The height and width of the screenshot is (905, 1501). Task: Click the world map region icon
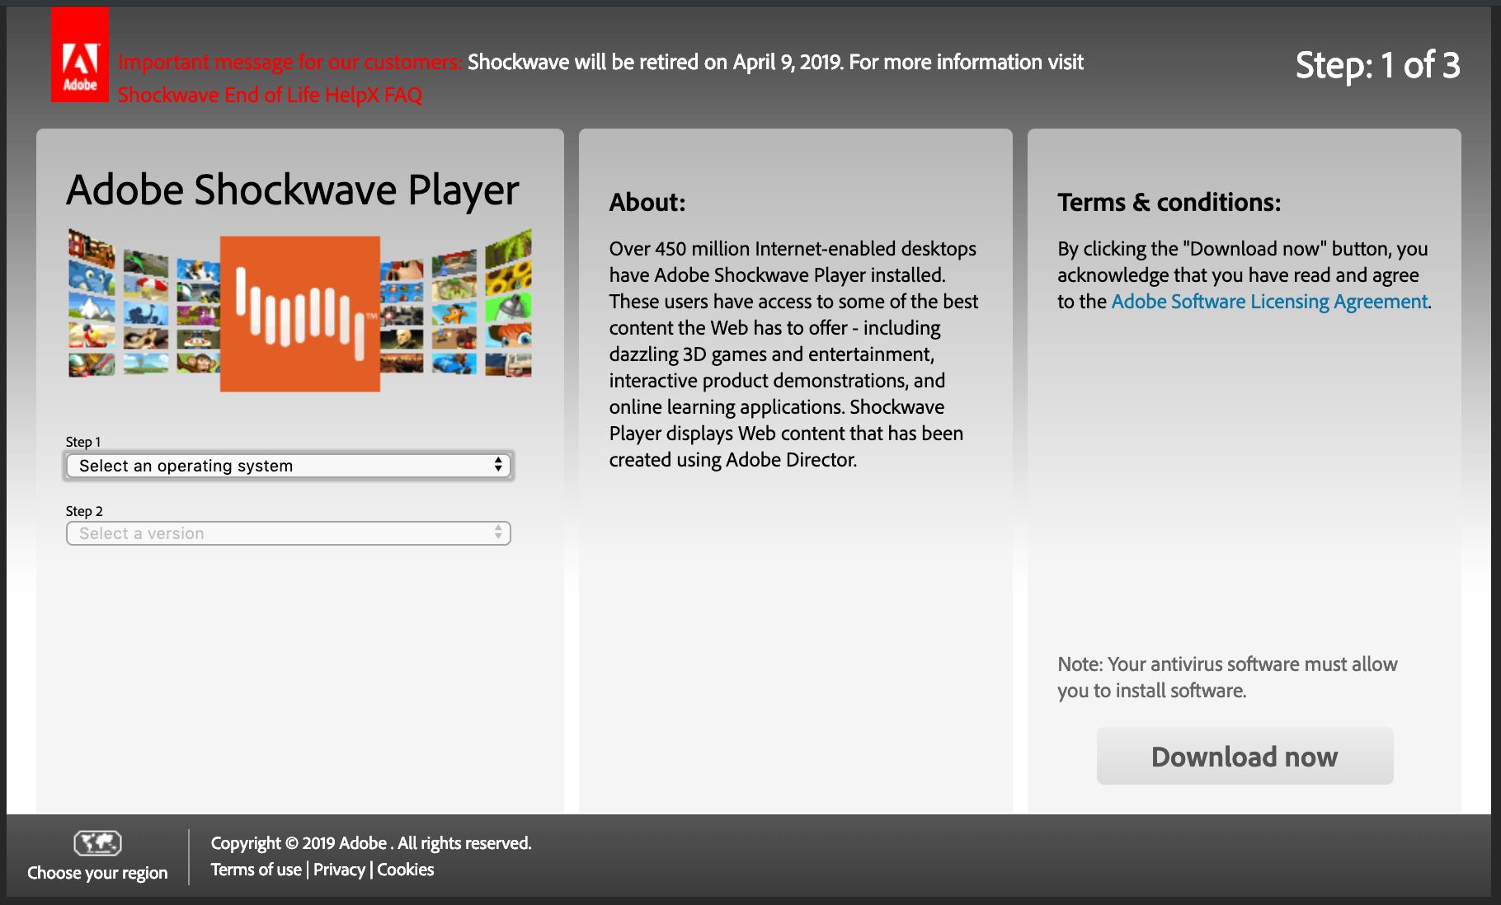(x=97, y=843)
